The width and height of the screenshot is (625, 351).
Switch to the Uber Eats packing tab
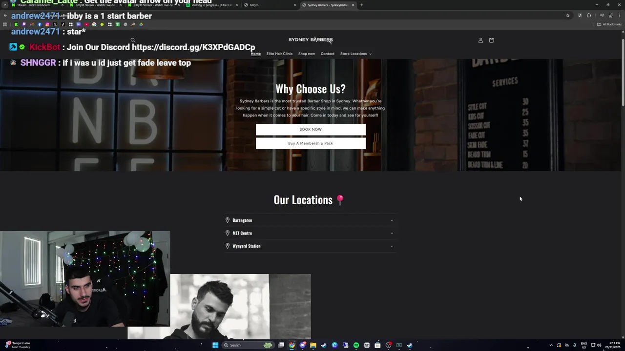tap(212, 5)
